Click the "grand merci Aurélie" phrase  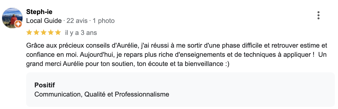(51, 64)
